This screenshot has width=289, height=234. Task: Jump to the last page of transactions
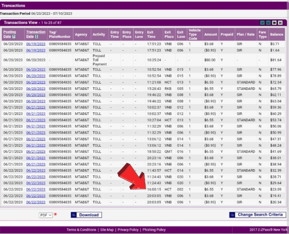pos(280,23)
